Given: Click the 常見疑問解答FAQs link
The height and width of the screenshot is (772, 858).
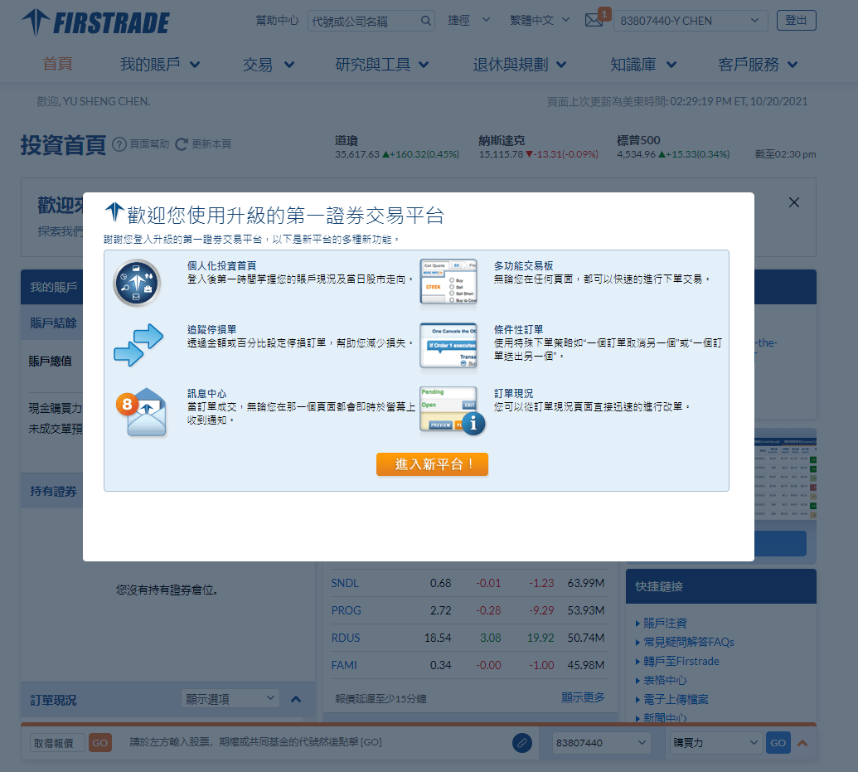Looking at the screenshot, I should click(689, 643).
